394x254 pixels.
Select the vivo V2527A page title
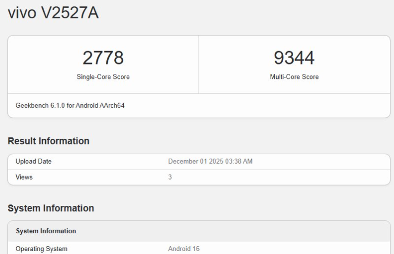(53, 12)
